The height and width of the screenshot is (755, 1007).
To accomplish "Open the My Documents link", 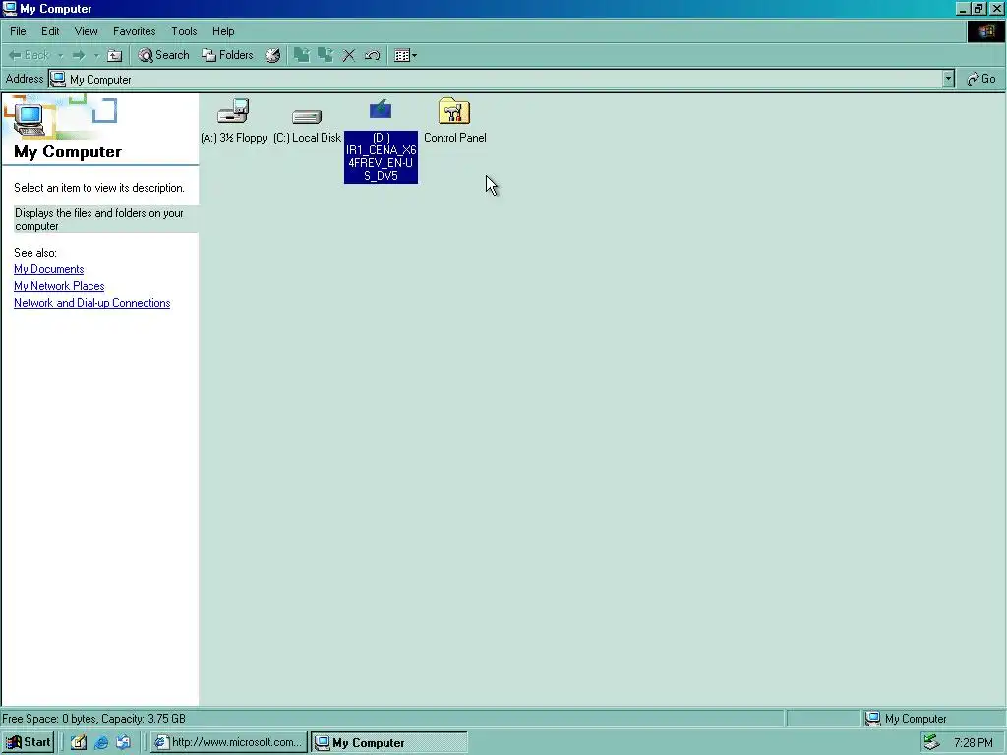I will pos(49,269).
